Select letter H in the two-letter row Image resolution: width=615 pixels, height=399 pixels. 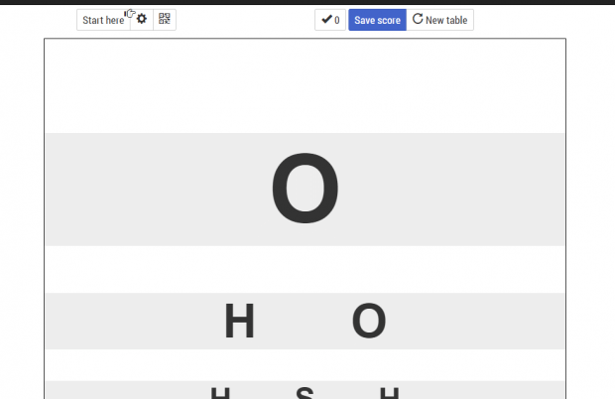click(x=240, y=321)
